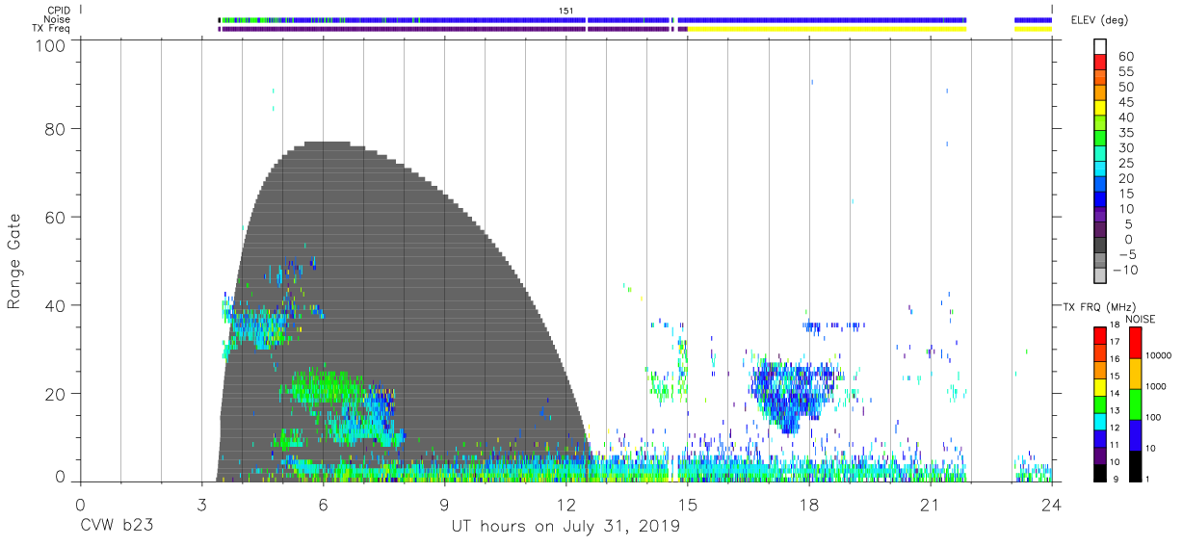Click the 'Noise' row label at top left

coord(56,19)
